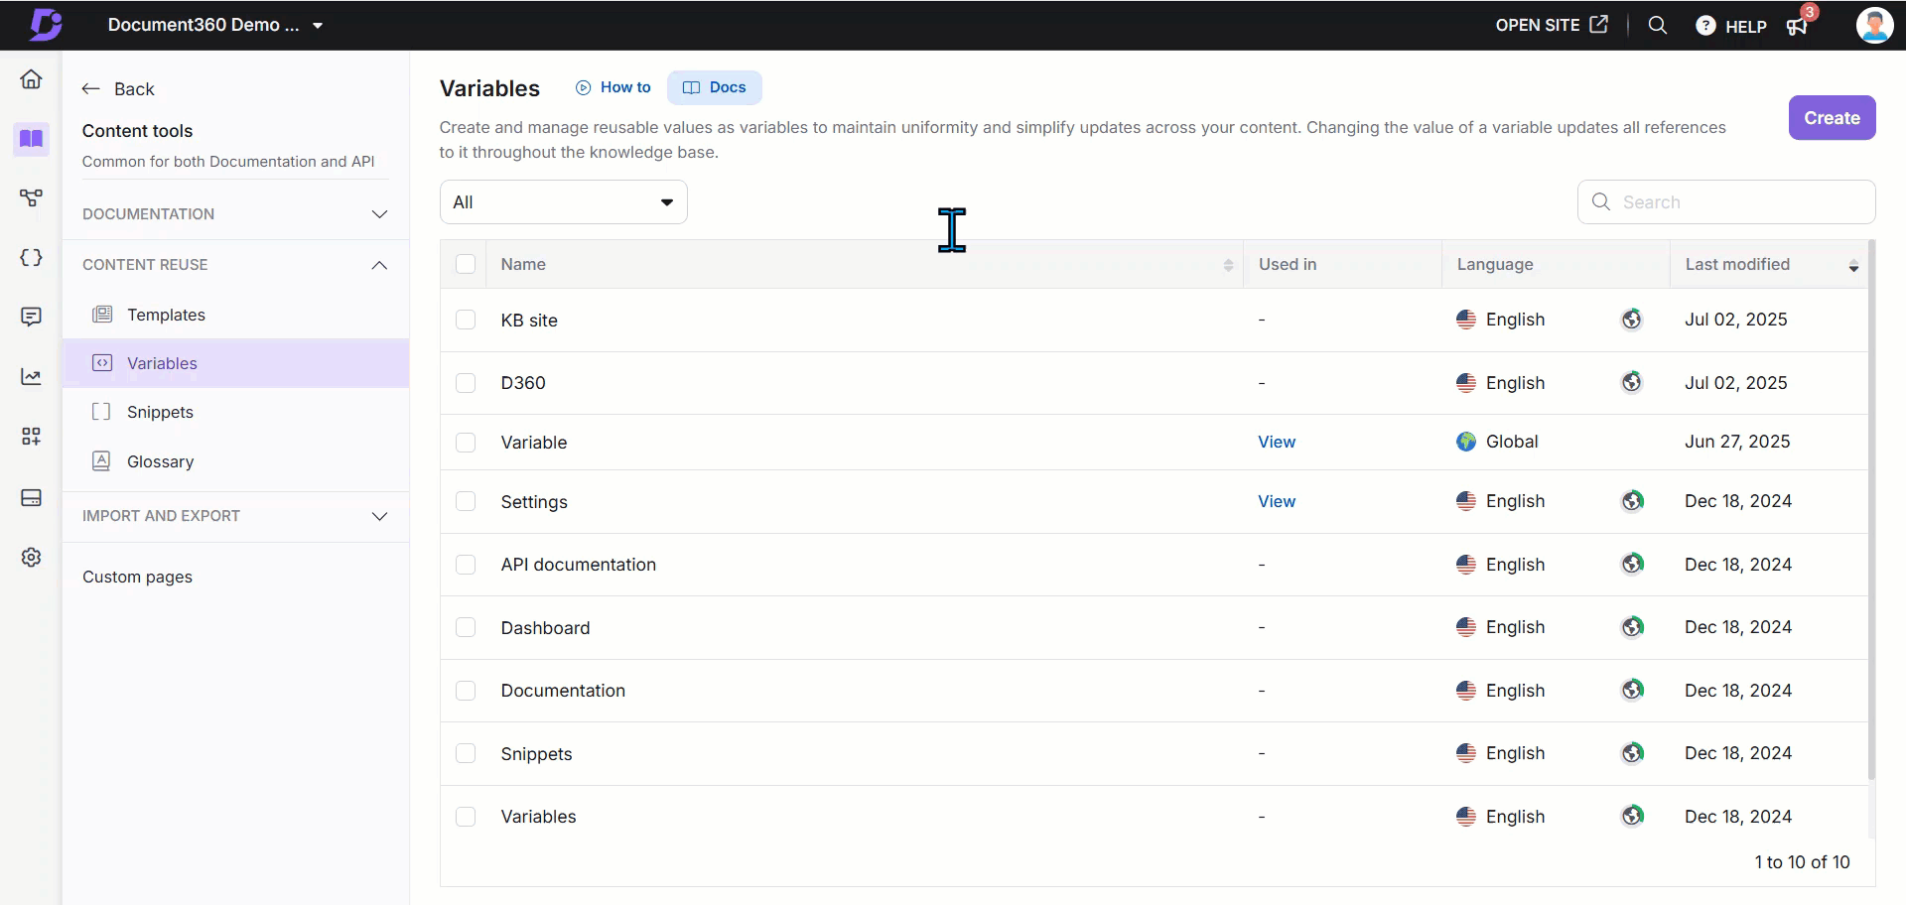Open the announcements megaphone icon
The height and width of the screenshot is (905, 1906).
(x=1797, y=26)
